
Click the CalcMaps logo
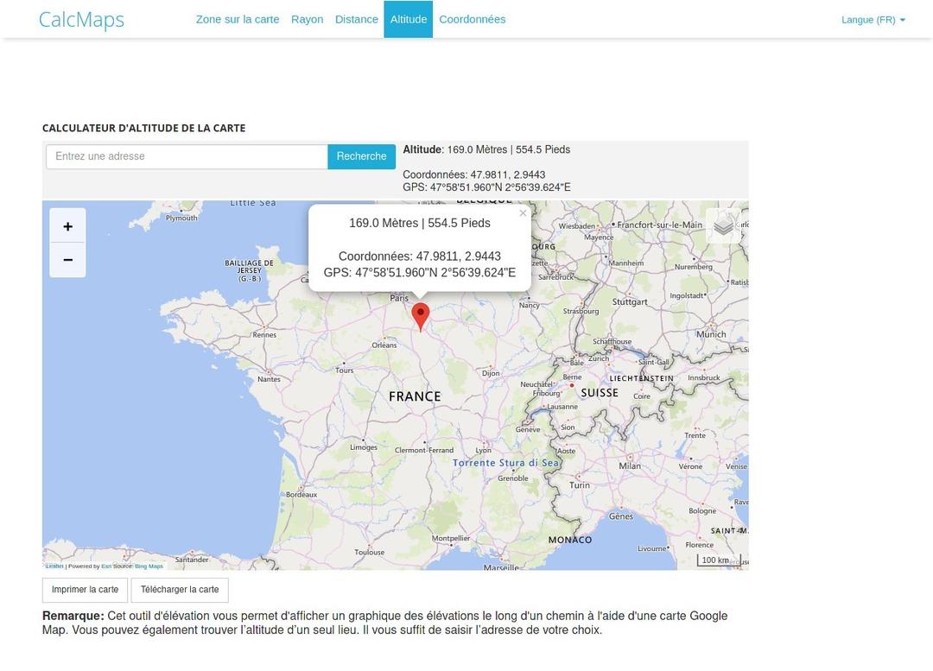pos(81,19)
